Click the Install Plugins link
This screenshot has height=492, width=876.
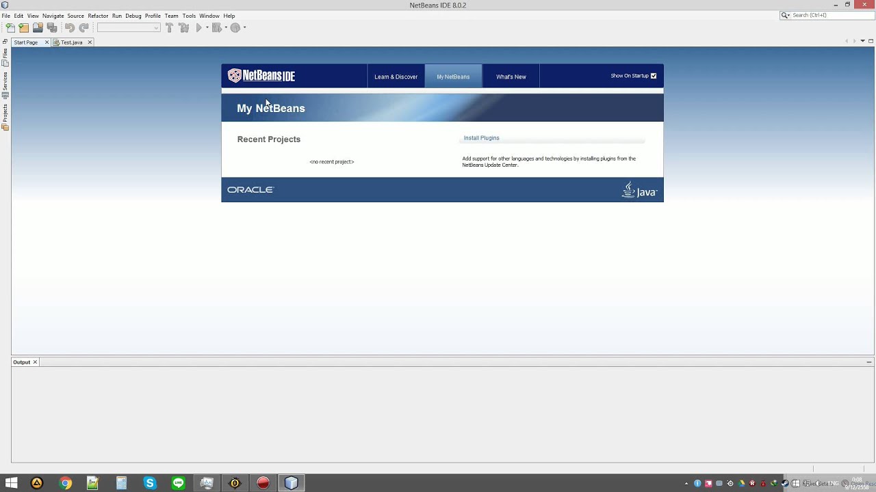(481, 138)
